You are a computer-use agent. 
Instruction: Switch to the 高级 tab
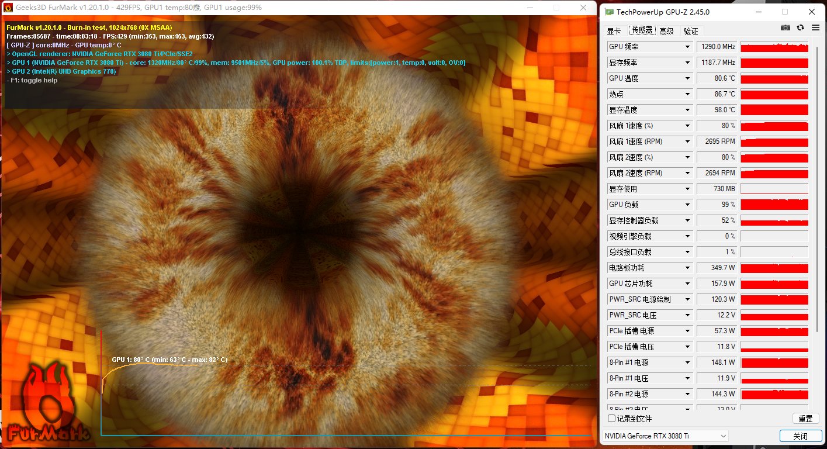[x=666, y=31]
